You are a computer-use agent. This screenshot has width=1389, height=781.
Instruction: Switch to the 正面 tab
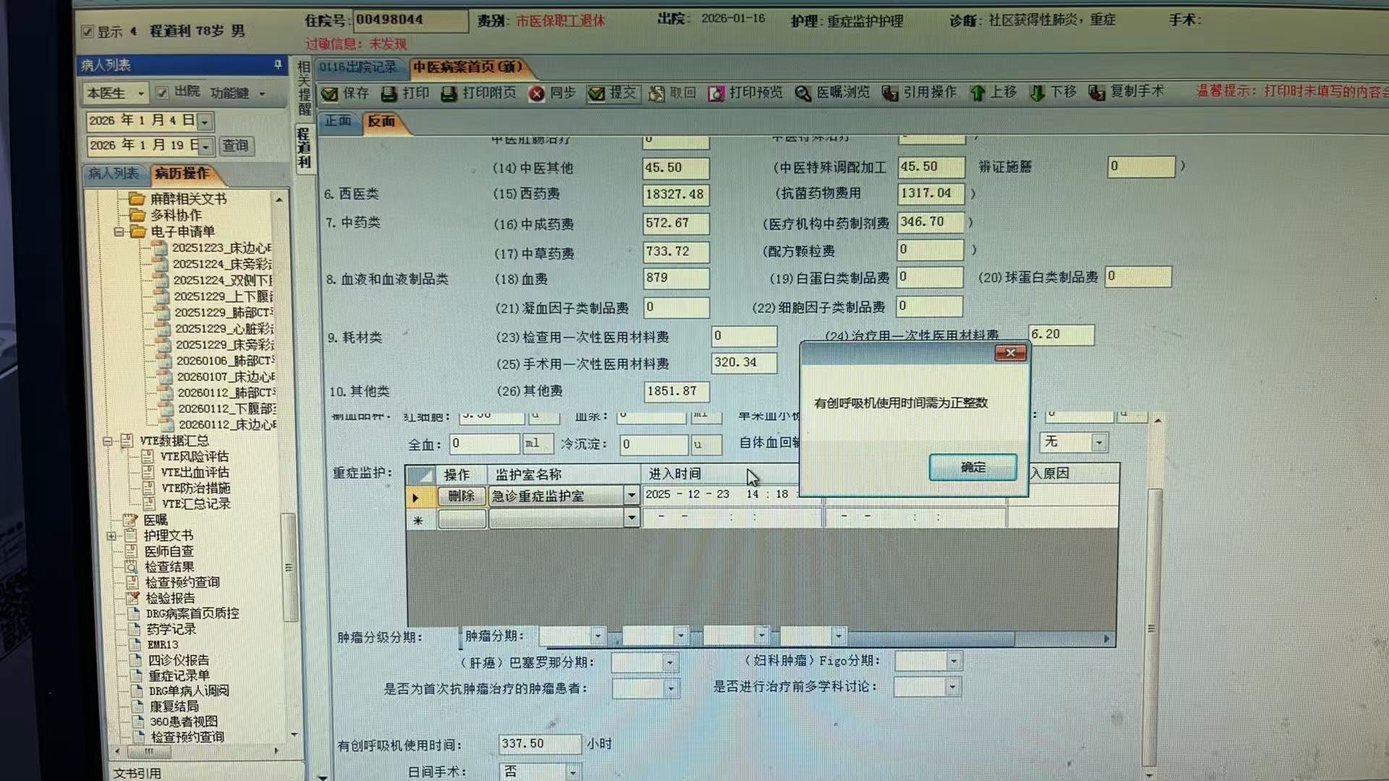338,121
